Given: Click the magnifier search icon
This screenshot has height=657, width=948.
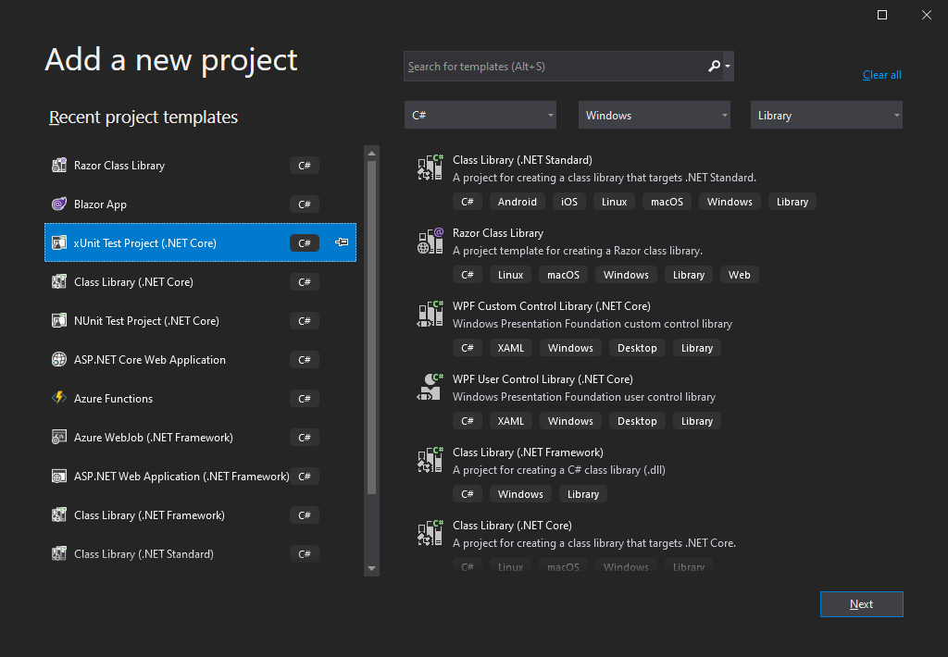Looking at the screenshot, I should pyautogui.click(x=714, y=67).
